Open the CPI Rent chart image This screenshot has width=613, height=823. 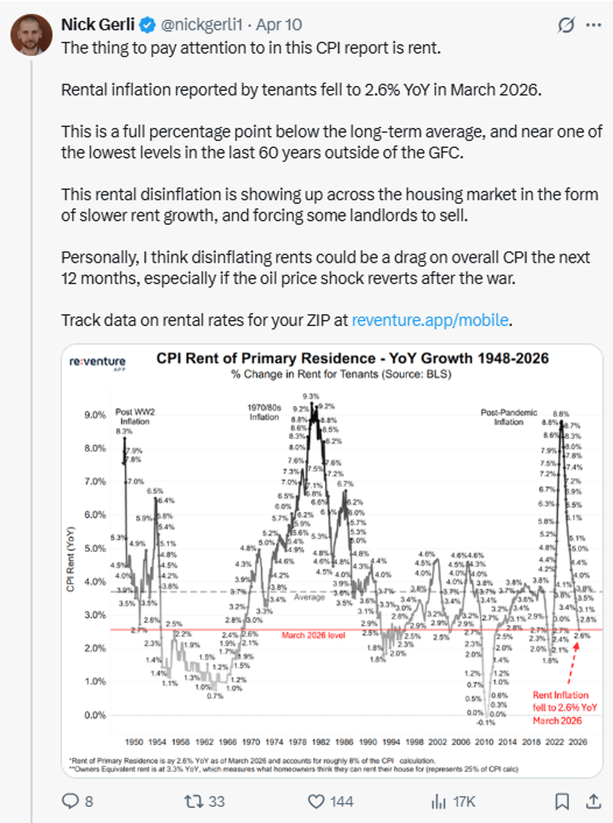point(332,562)
